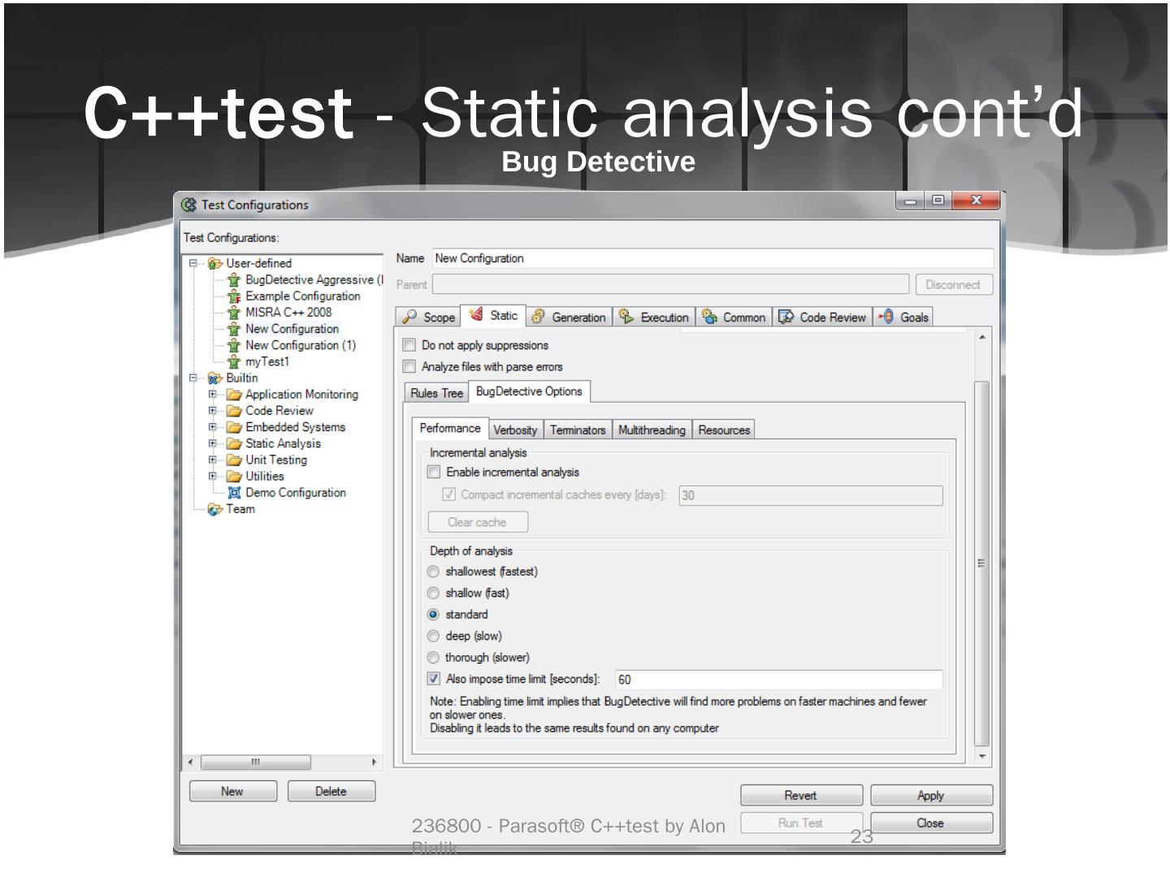1170x877 pixels.
Task: Click the Static Analysis folder icon
Action: tap(234, 444)
